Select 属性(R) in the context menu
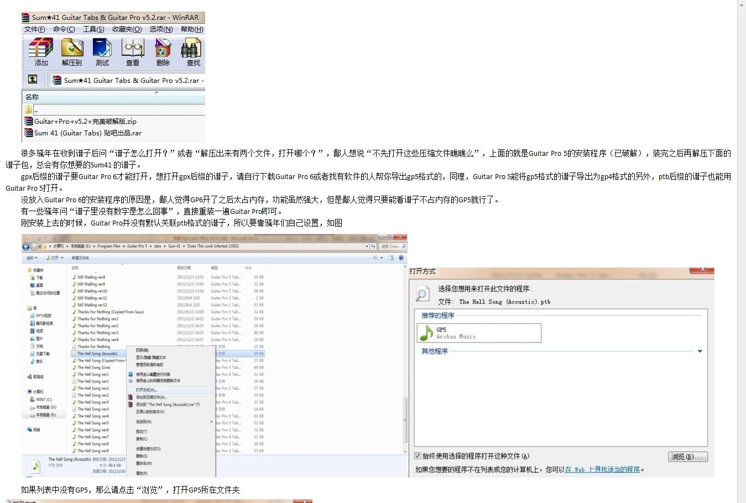 pos(142,473)
